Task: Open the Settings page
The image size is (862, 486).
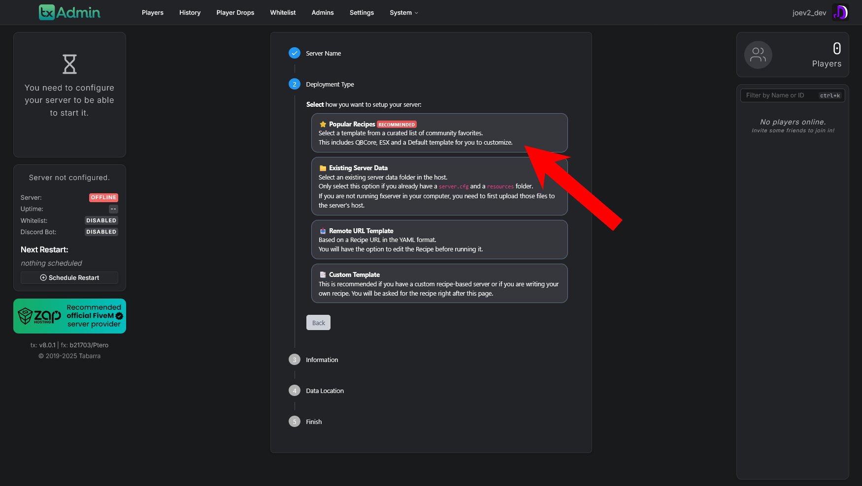Action: [x=362, y=13]
